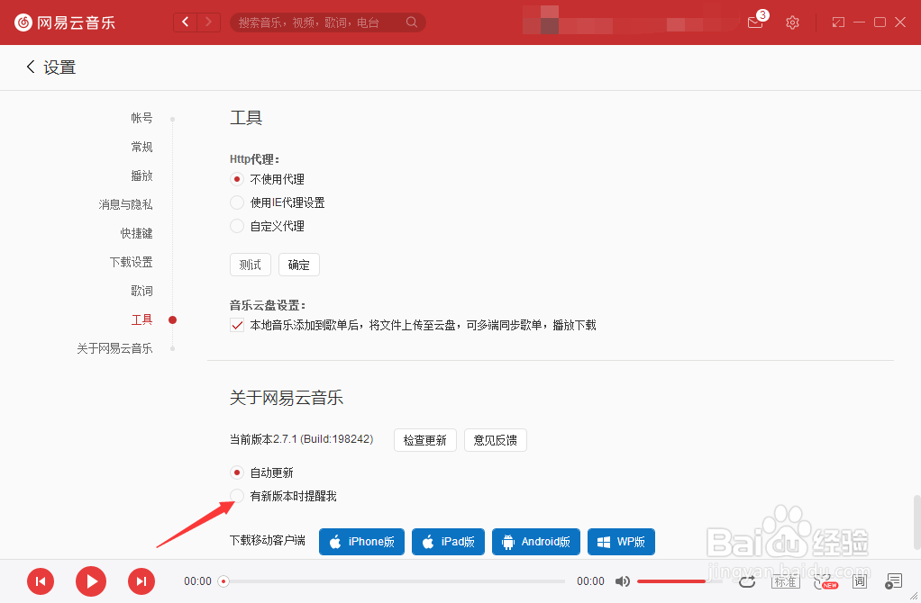Select the 自动更新 radio button
This screenshot has width=921, height=603.
(237, 472)
